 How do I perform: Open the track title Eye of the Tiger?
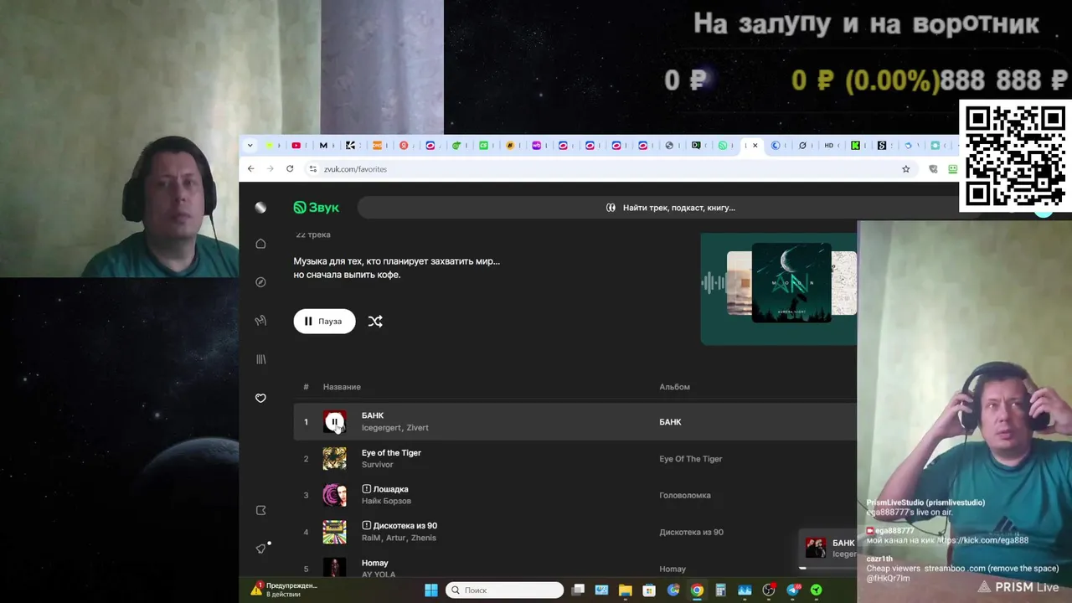[x=391, y=453]
